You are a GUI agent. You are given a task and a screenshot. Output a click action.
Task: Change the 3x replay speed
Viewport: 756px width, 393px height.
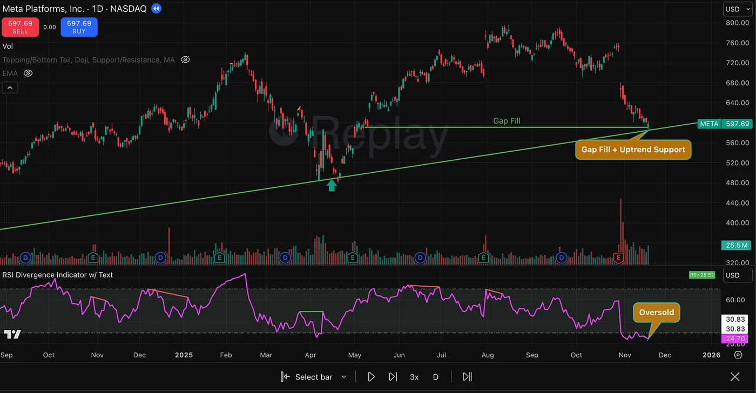(x=414, y=377)
